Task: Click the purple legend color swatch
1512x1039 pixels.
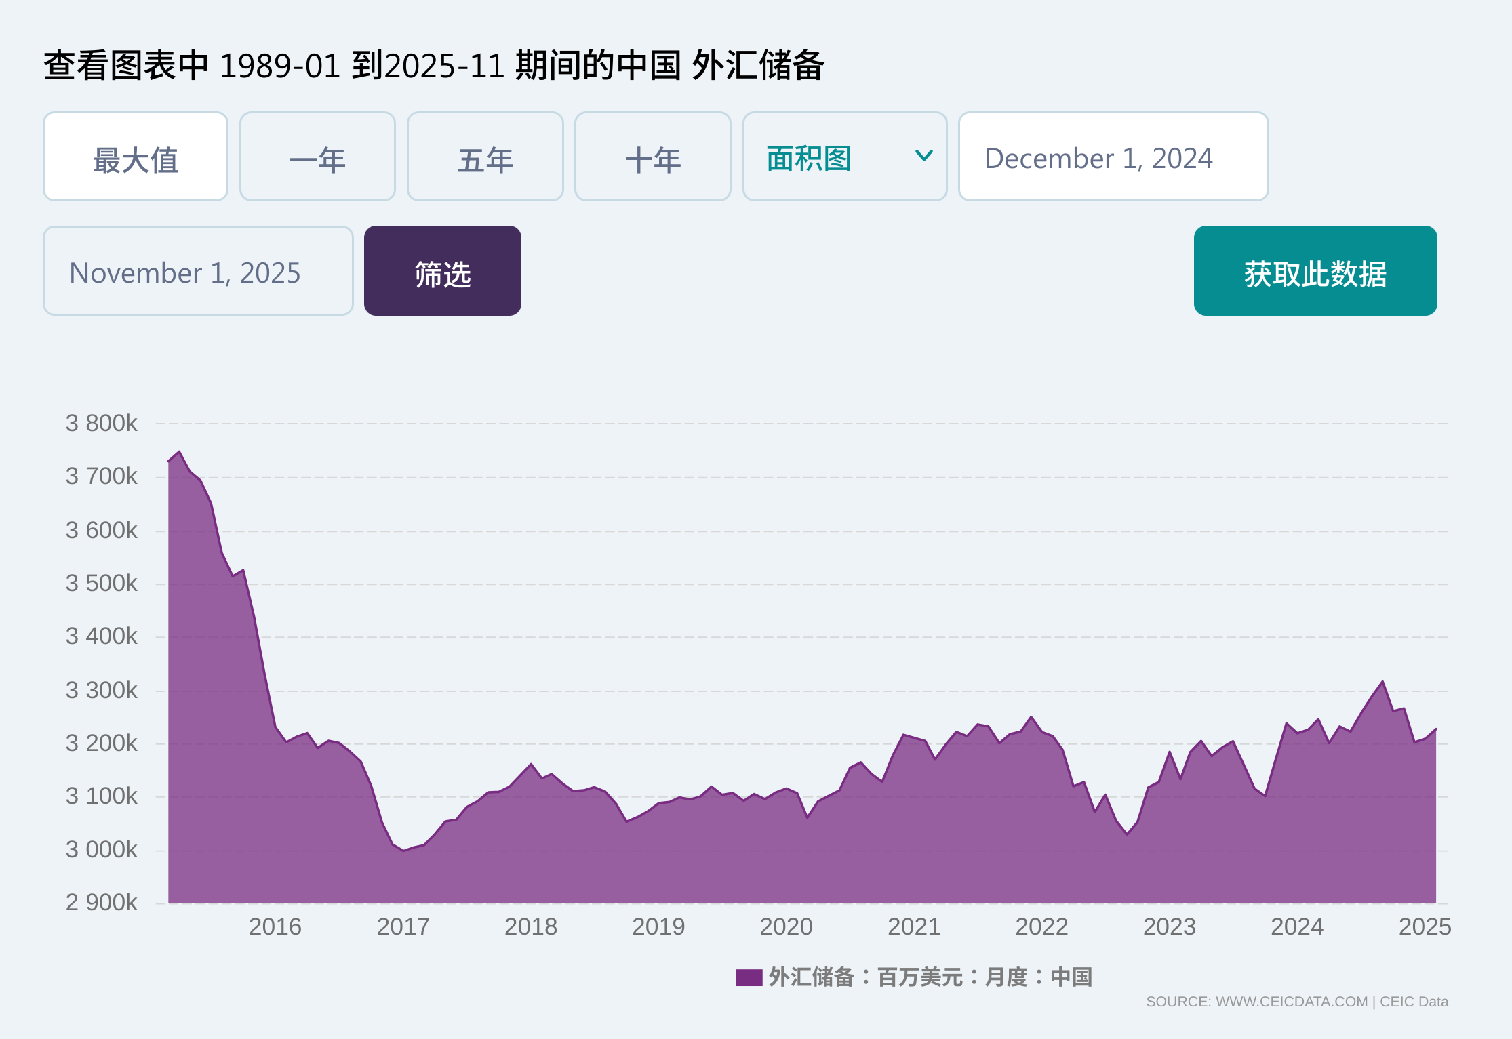Action: click(x=749, y=977)
